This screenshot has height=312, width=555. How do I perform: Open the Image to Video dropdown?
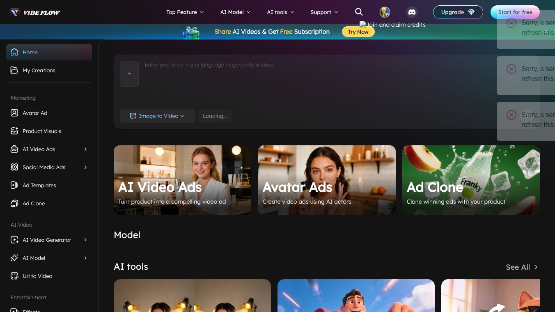coord(158,116)
